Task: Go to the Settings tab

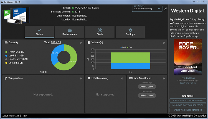Action: tap(130, 32)
